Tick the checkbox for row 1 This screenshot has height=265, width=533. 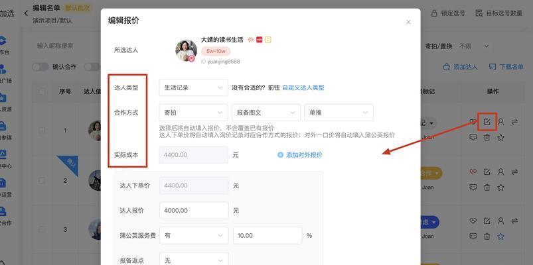[x=42, y=131]
